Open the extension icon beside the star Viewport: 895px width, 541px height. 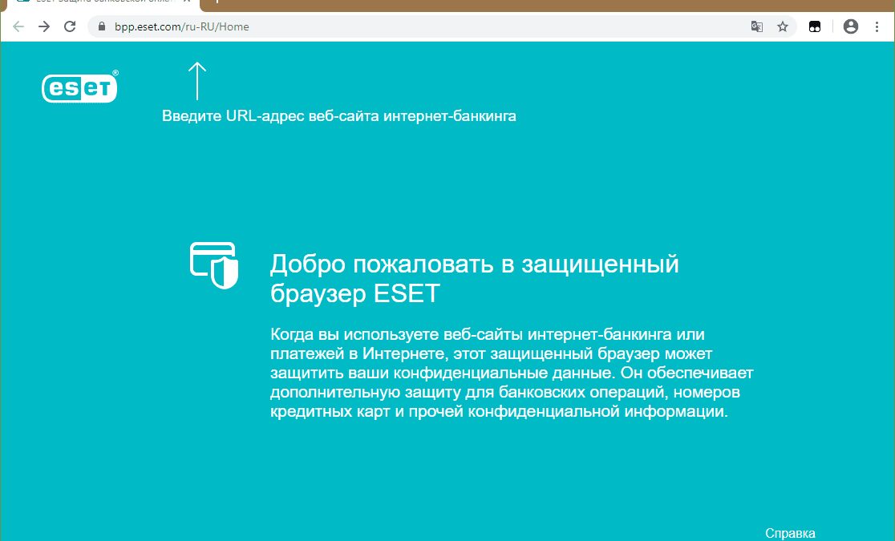pos(814,26)
